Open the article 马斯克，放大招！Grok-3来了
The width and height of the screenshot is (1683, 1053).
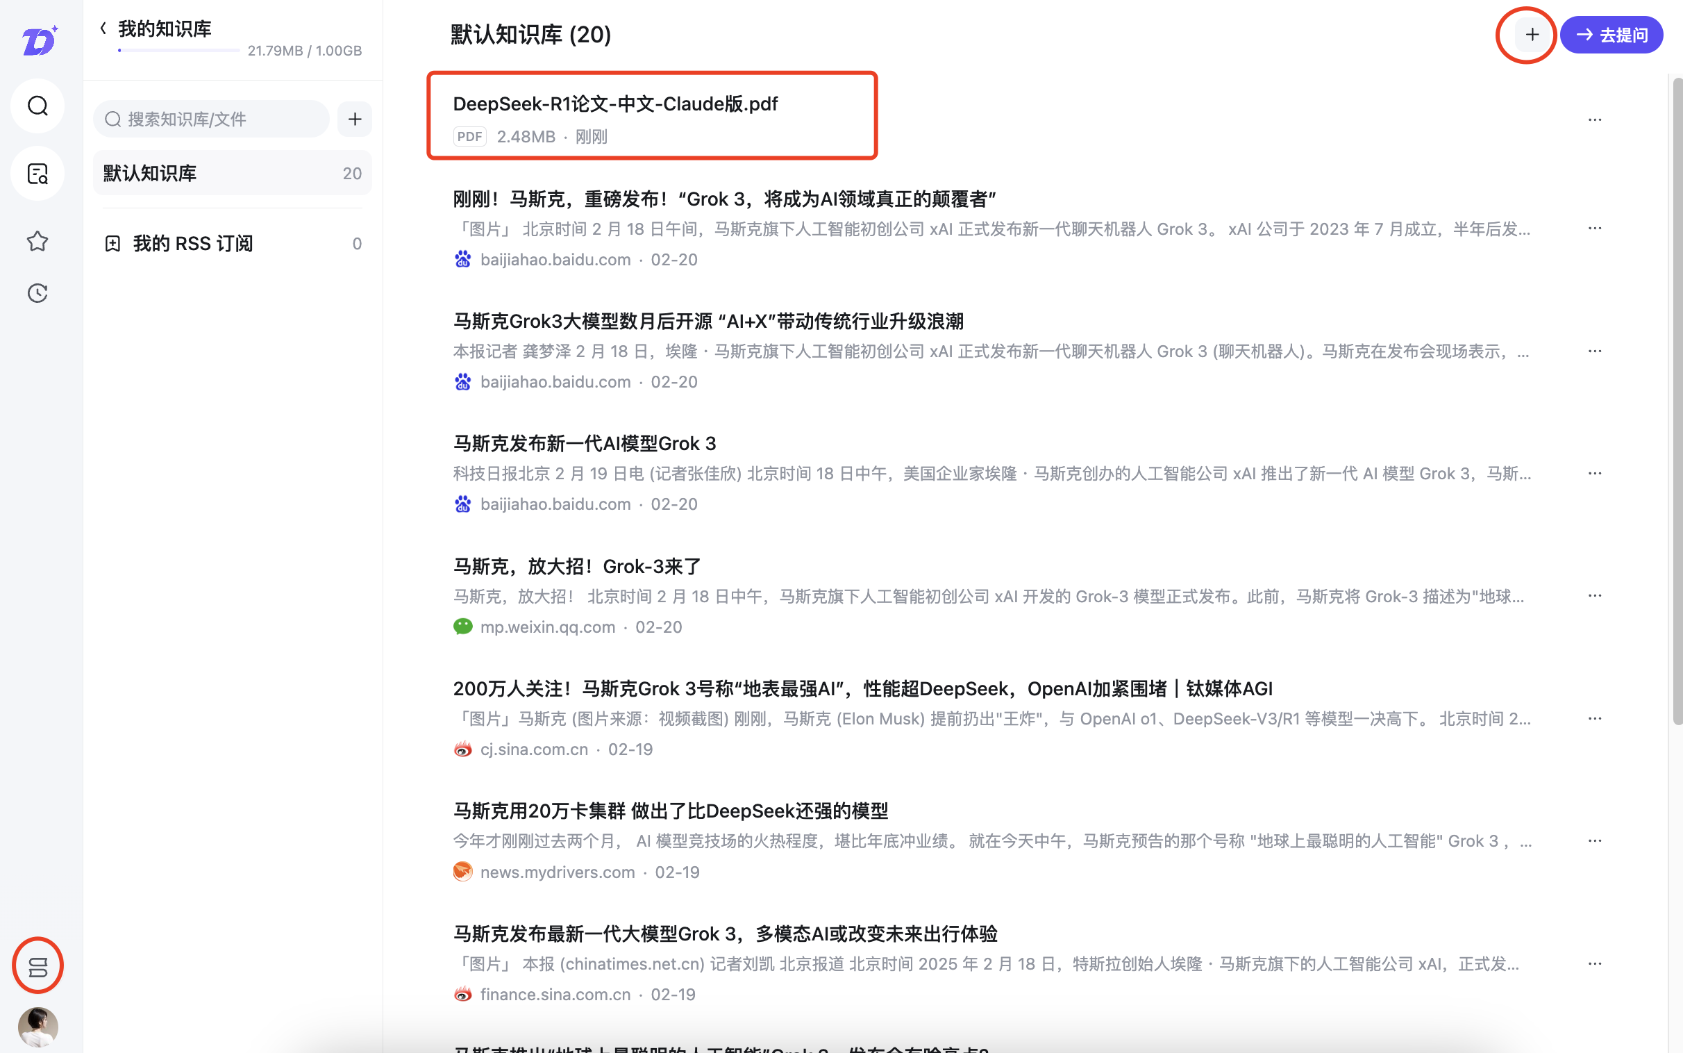tap(576, 565)
